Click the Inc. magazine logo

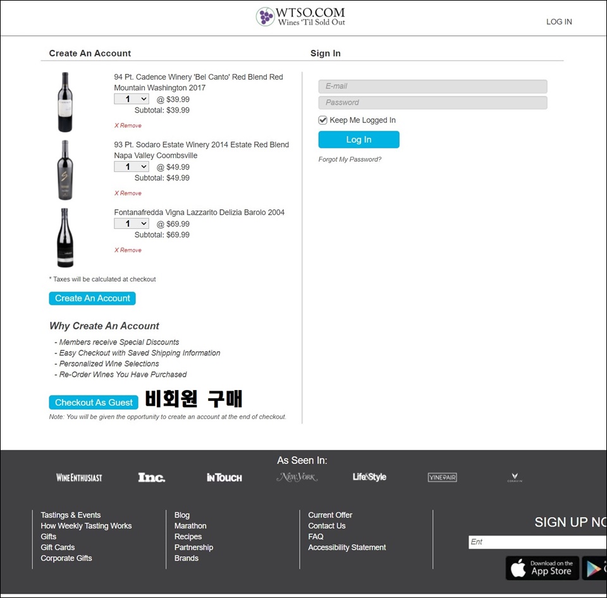pyautogui.click(x=152, y=477)
